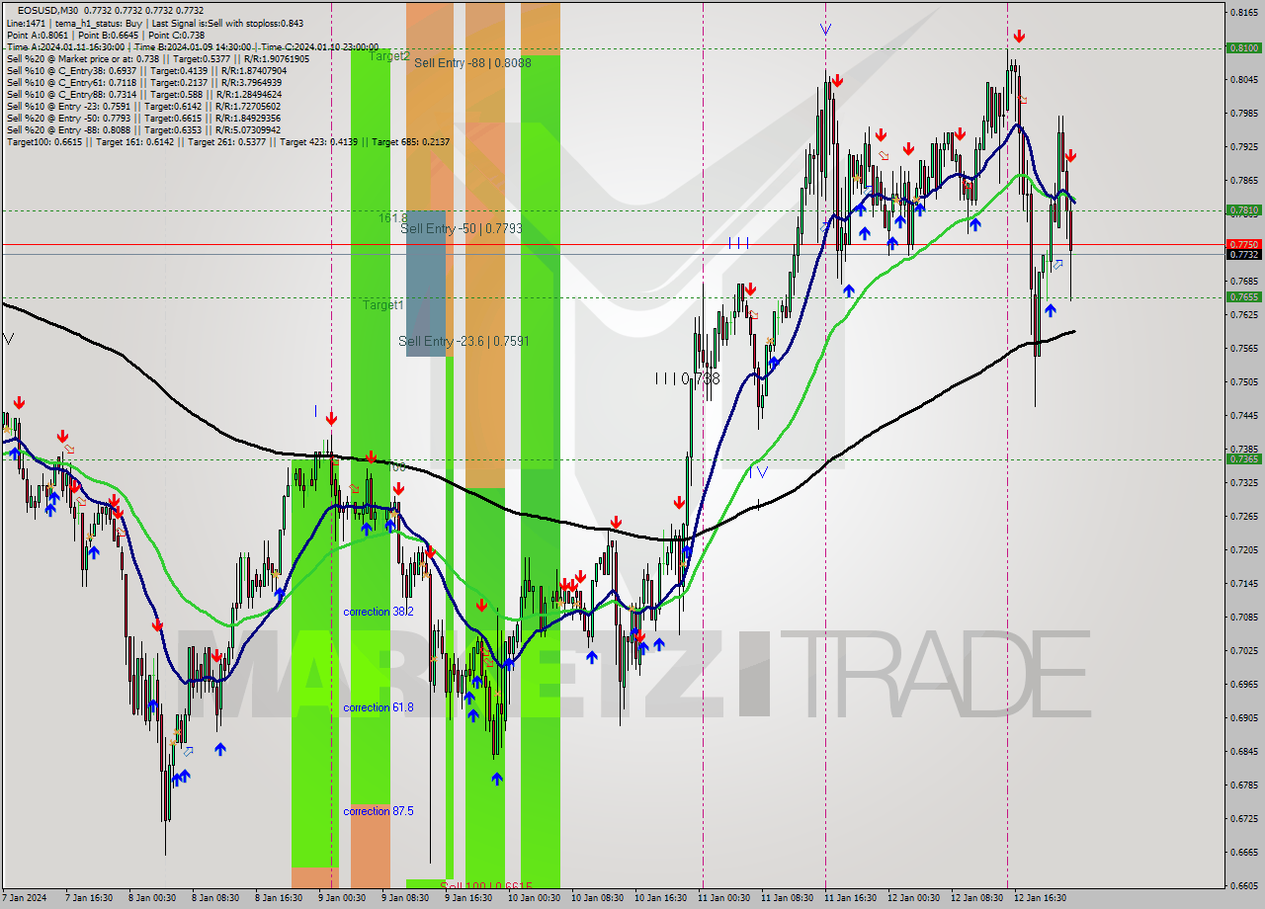
Task: Select the blue 'I V' wave label
Action: pyautogui.click(x=757, y=472)
